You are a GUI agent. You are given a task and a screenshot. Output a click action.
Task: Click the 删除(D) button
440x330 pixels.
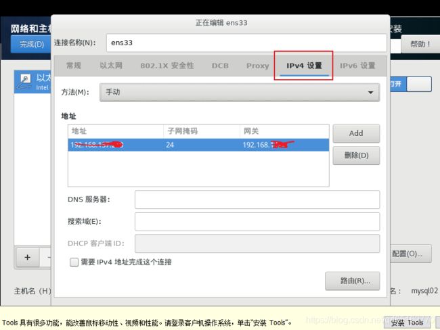tap(356, 156)
